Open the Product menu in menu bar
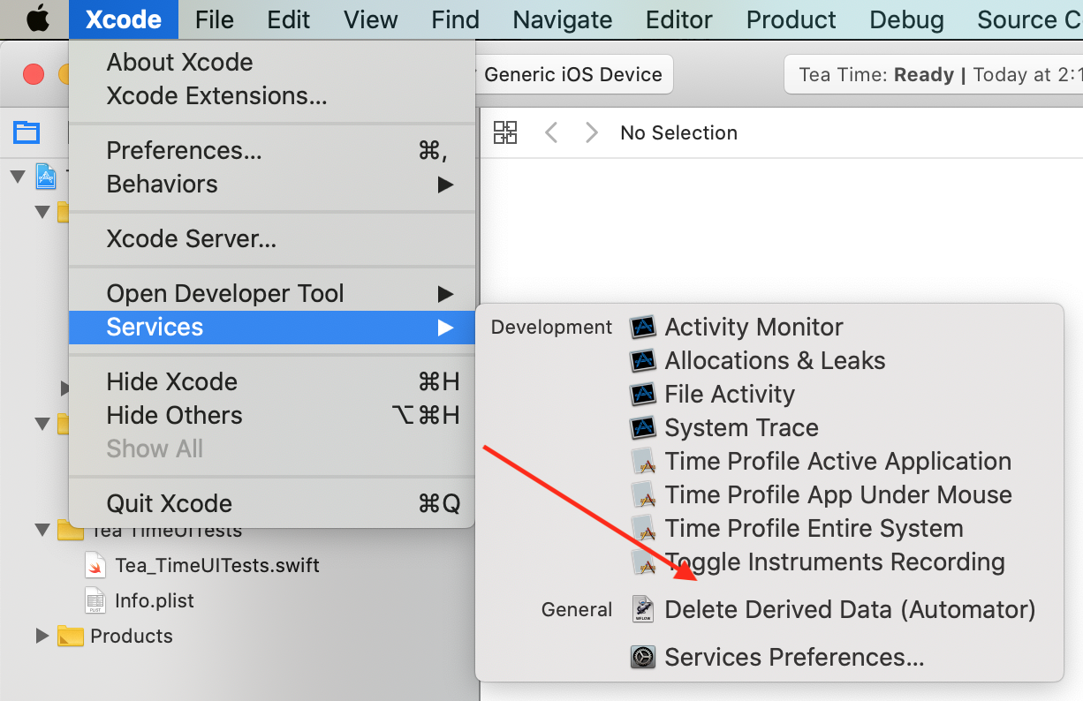The height and width of the screenshot is (701, 1083). coord(791,19)
